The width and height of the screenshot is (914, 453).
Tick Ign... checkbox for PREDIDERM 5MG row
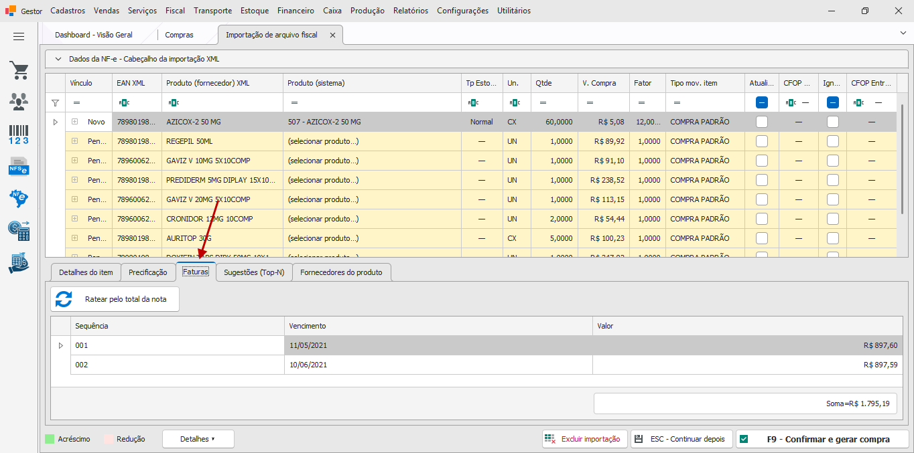[x=833, y=180]
